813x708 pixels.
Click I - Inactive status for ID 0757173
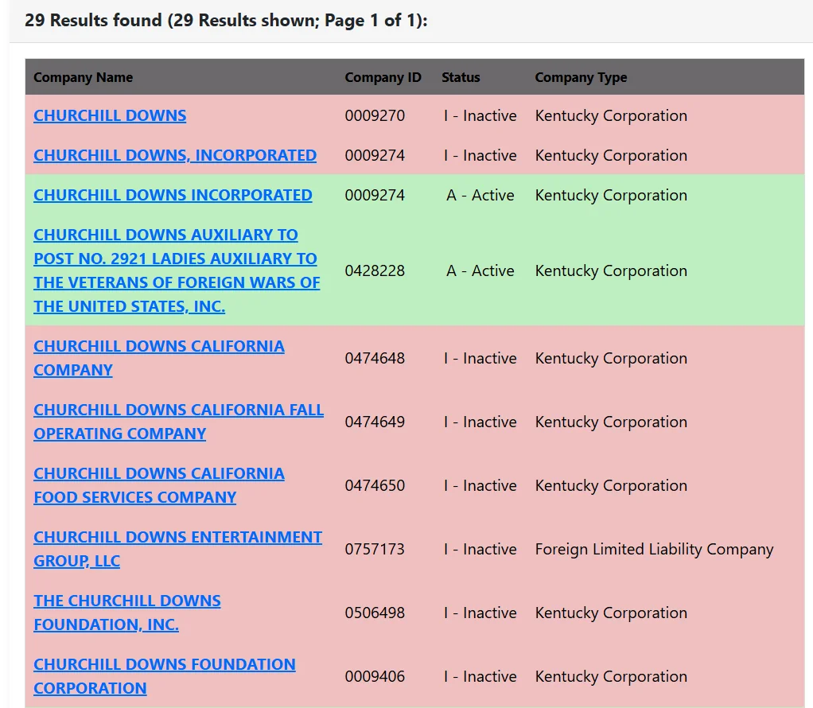click(x=480, y=549)
